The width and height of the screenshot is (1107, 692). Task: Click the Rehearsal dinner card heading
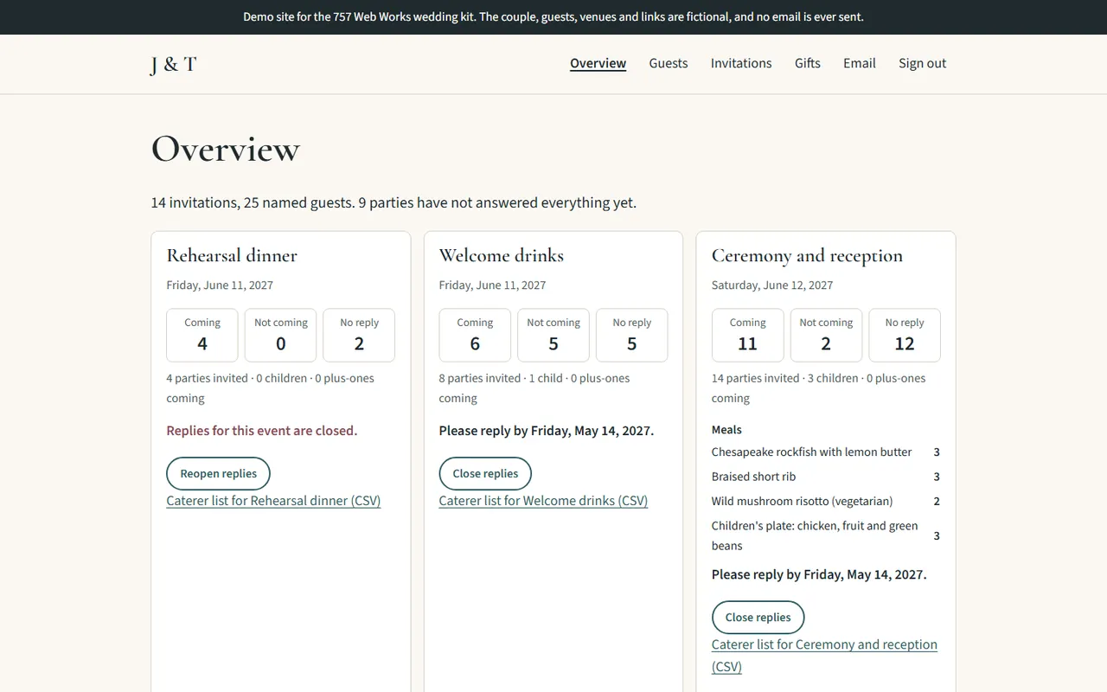232,255
